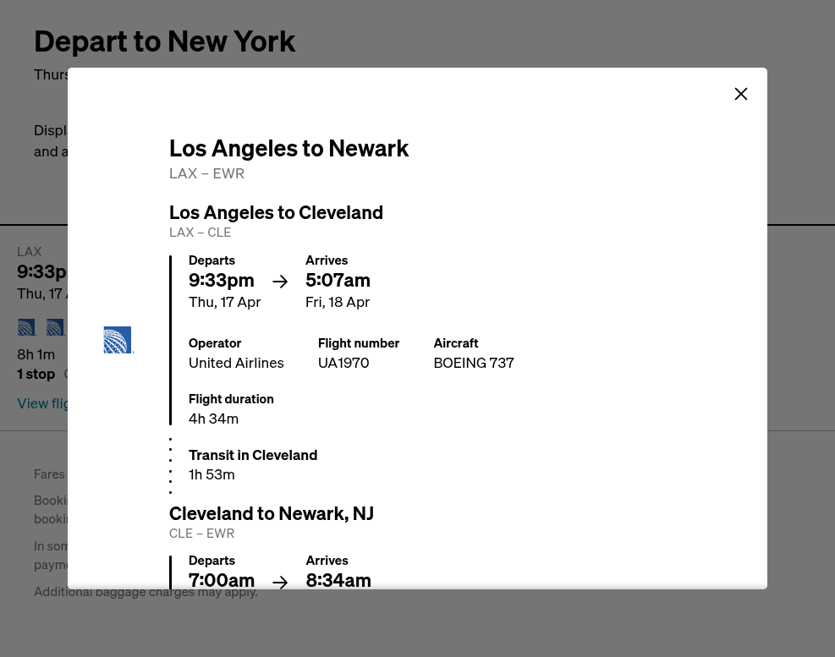Click the Flight number label
The height and width of the screenshot is (657, 835).
[x=359, y=343]
